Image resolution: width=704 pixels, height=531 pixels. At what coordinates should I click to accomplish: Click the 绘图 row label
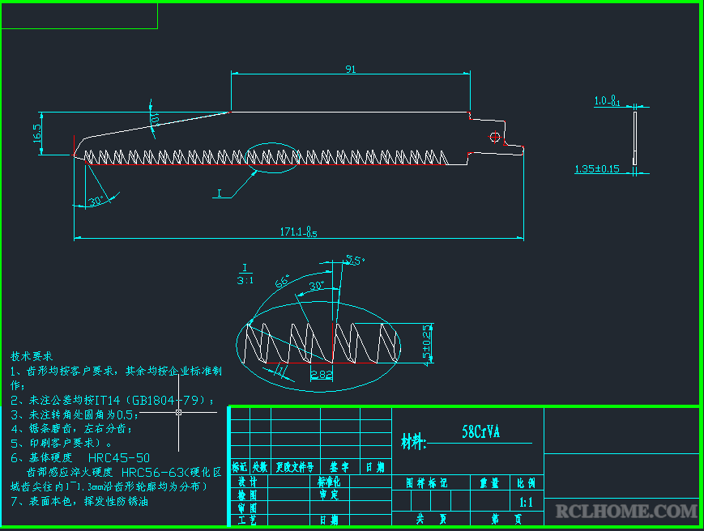(x=247, y=495)
